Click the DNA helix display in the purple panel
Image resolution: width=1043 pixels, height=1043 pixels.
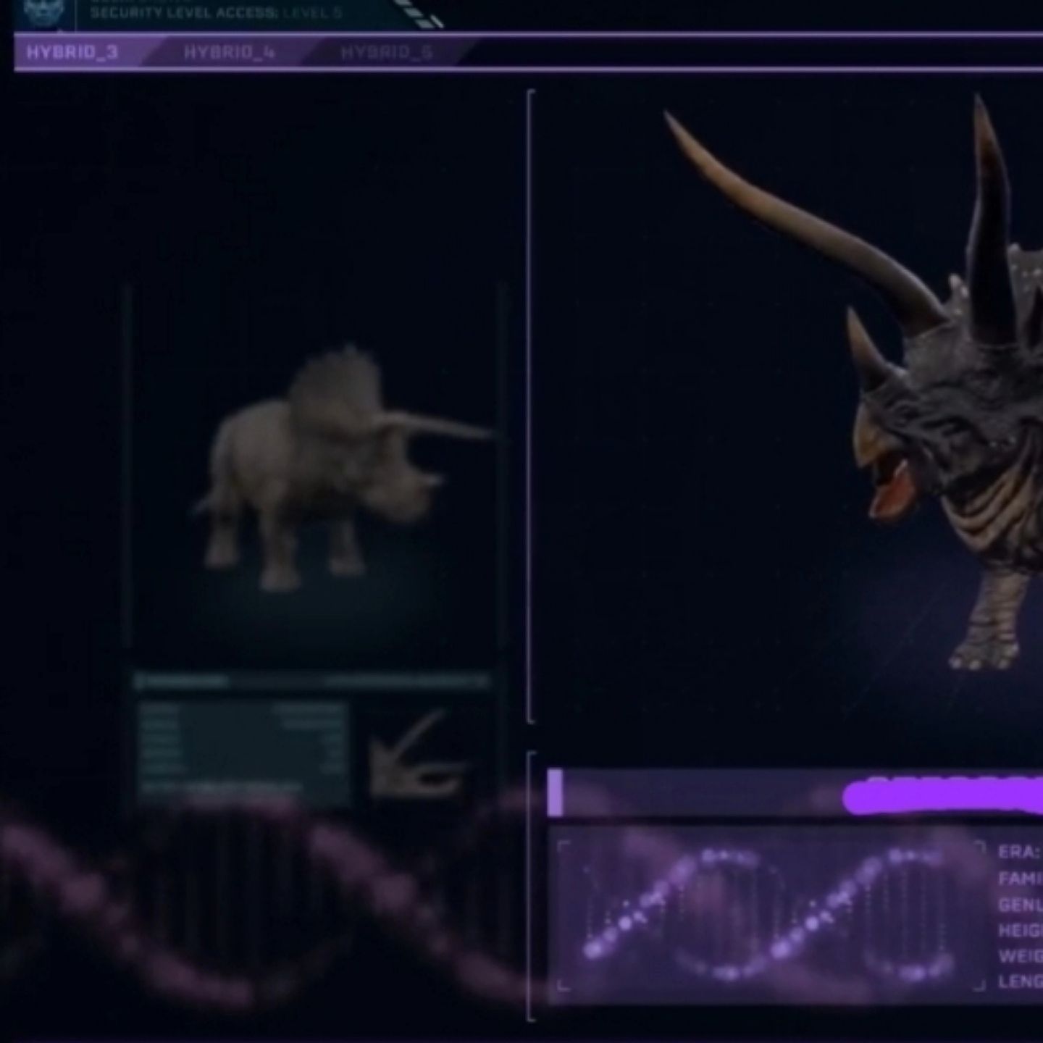(770, 916)
